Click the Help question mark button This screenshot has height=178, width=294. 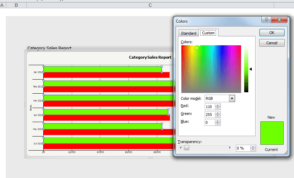[x=266, y=20]
